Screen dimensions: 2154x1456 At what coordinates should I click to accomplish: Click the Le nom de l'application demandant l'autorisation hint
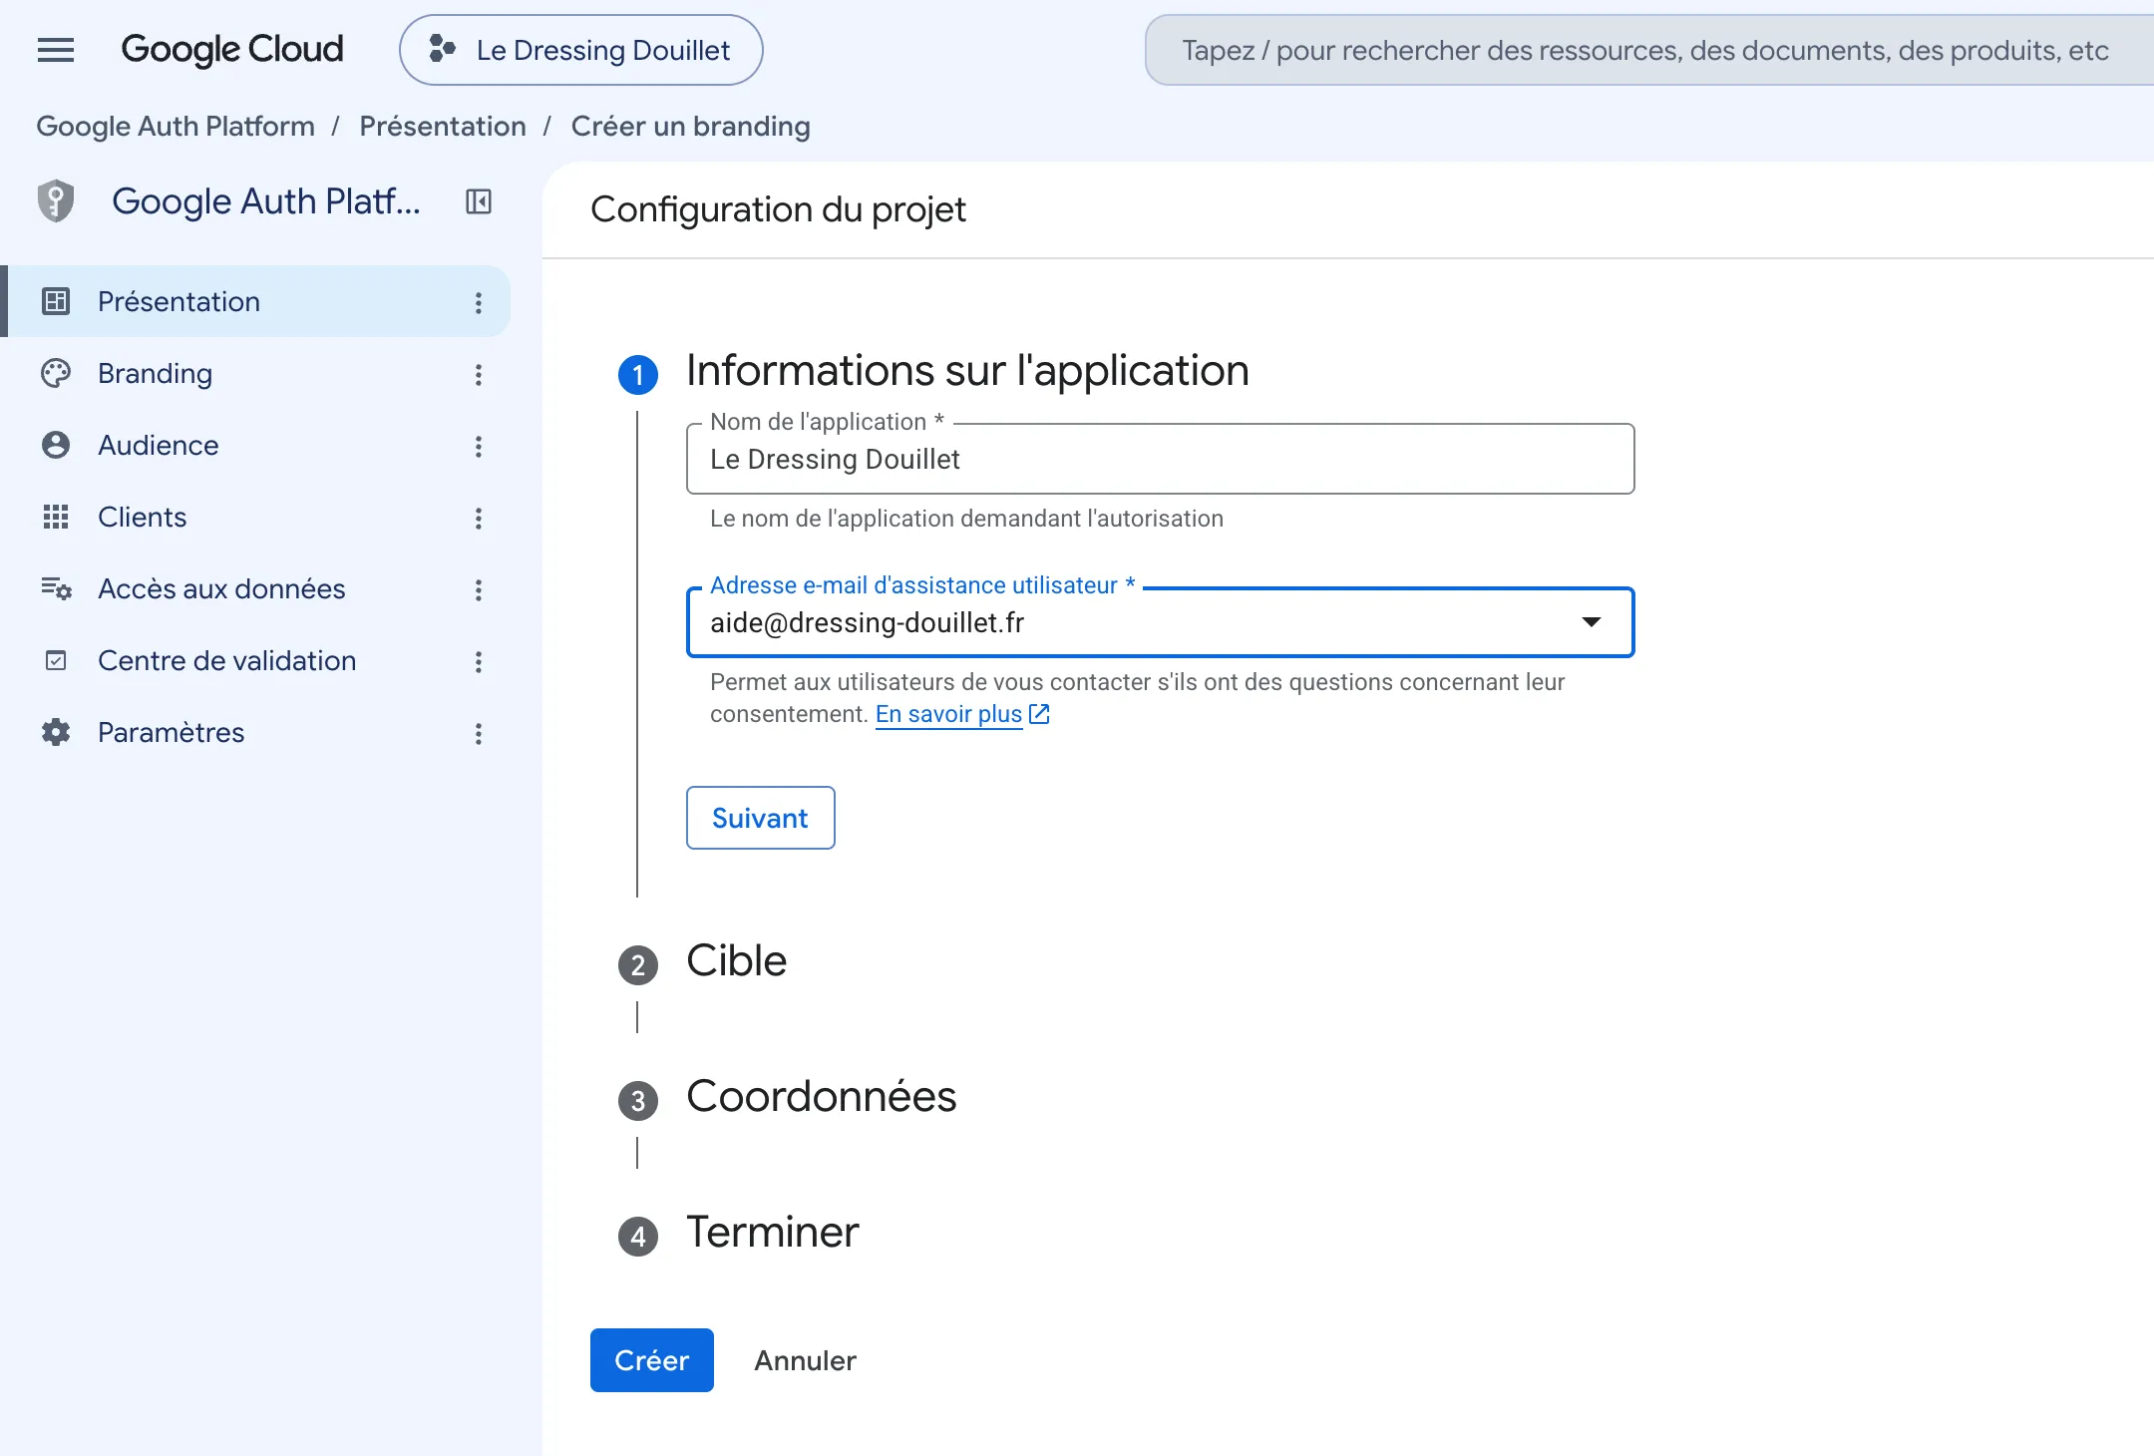point(966,519)
